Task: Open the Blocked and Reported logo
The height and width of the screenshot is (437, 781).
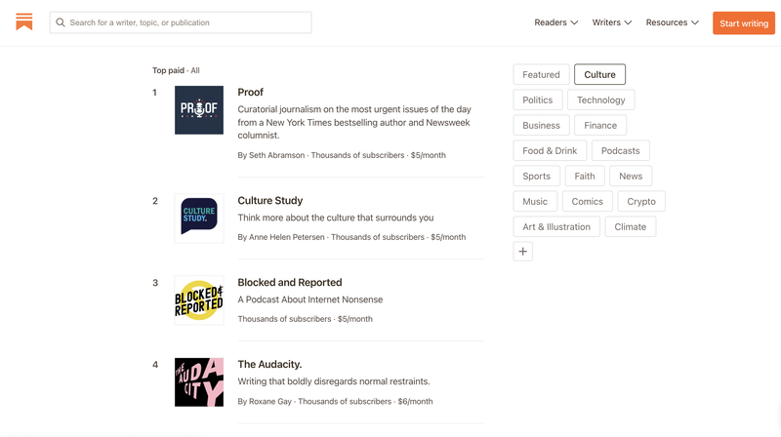Action: (x=199, y=300)
